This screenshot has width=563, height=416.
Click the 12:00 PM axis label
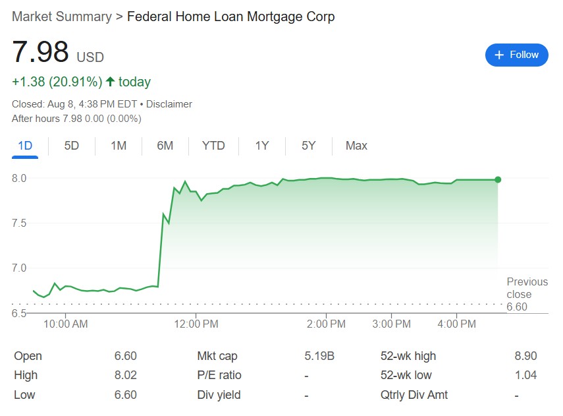click(196, 324)
